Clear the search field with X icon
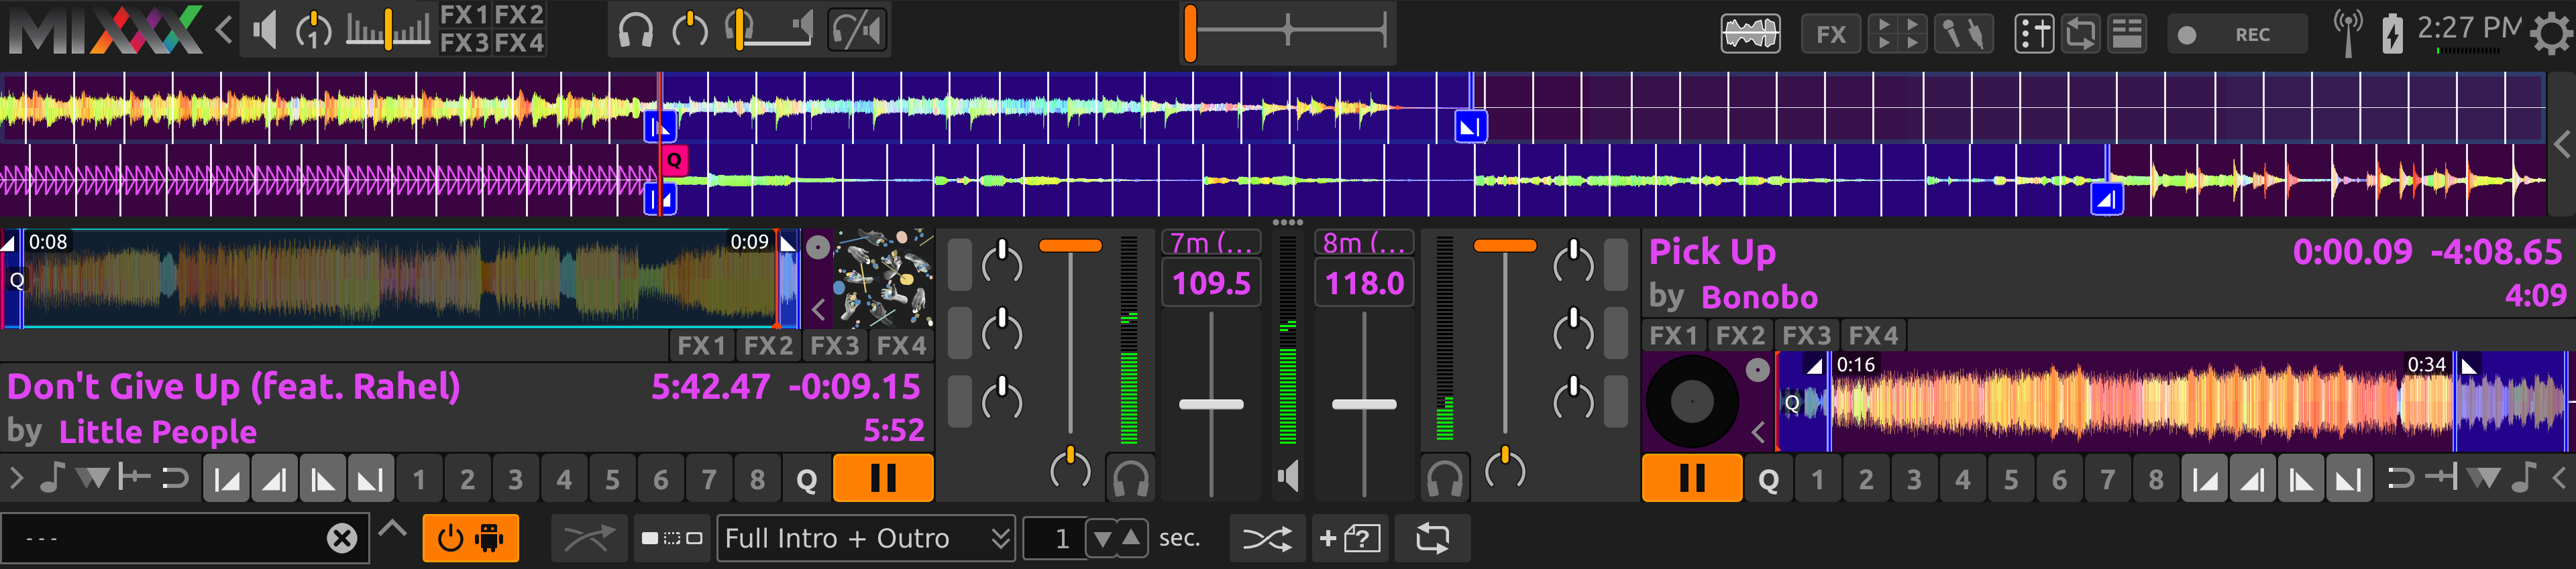This screenshot has width=2576, height=569. (341, 539)
